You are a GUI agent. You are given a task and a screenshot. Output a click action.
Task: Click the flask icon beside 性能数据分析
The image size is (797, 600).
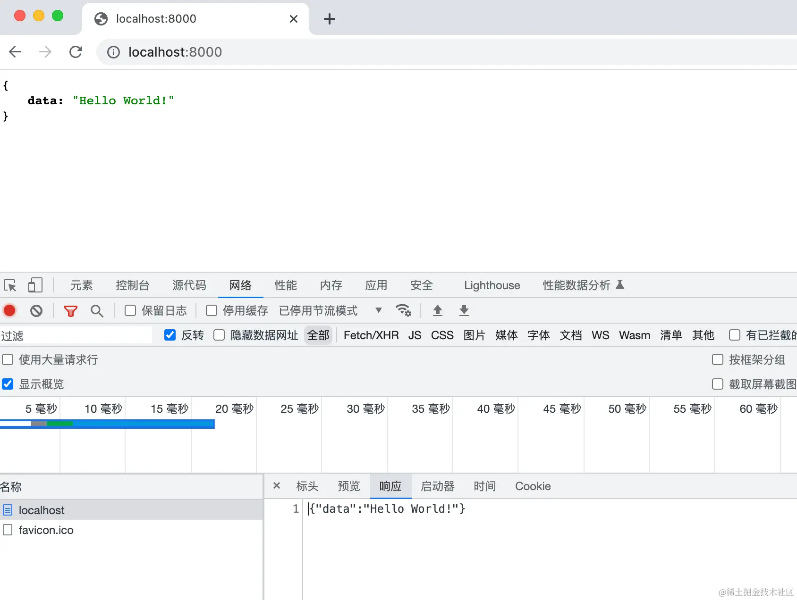[x=620, y=285]
